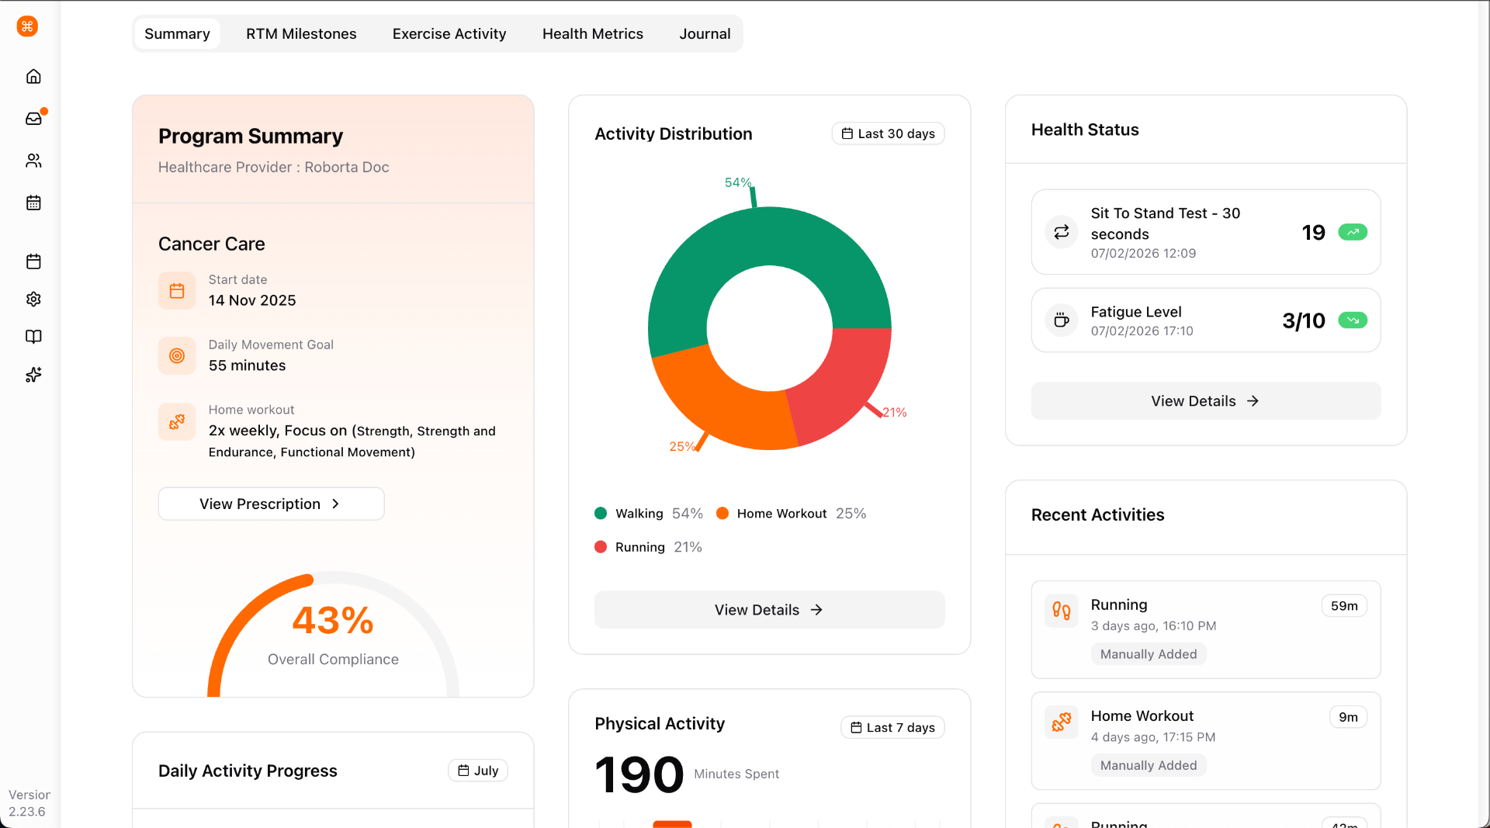Click Manually Added tag on Home Workout activity
The image size is (1490, 828).
tap(1149, 765)
